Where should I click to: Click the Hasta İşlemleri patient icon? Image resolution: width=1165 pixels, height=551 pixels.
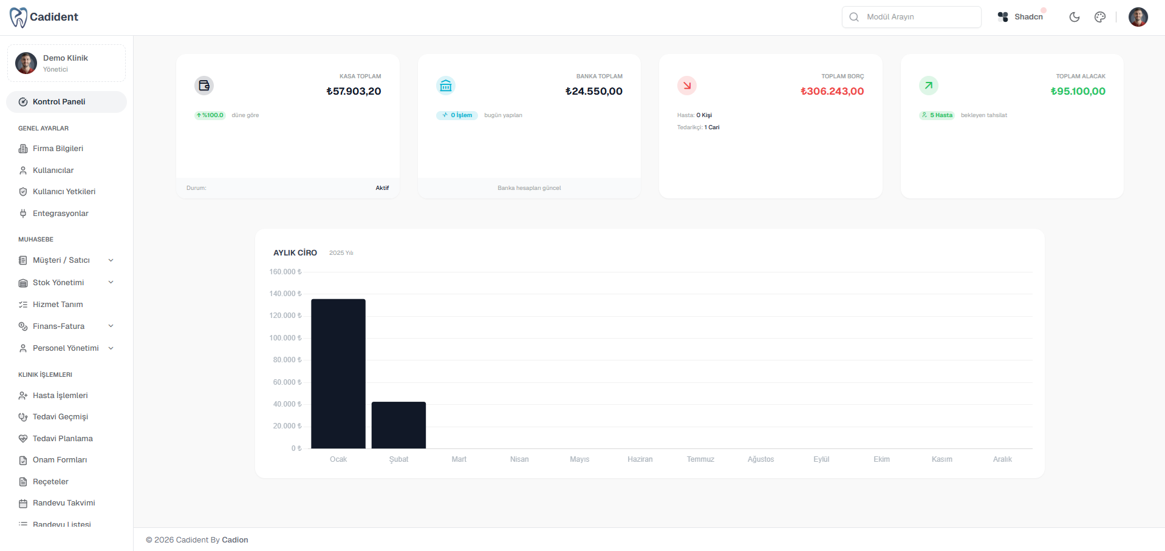[22, 395]
